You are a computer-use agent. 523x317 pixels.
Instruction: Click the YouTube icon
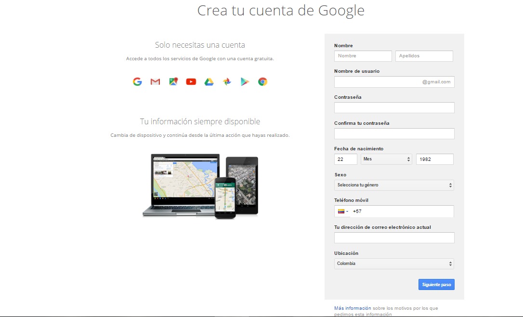click(191, 82)
